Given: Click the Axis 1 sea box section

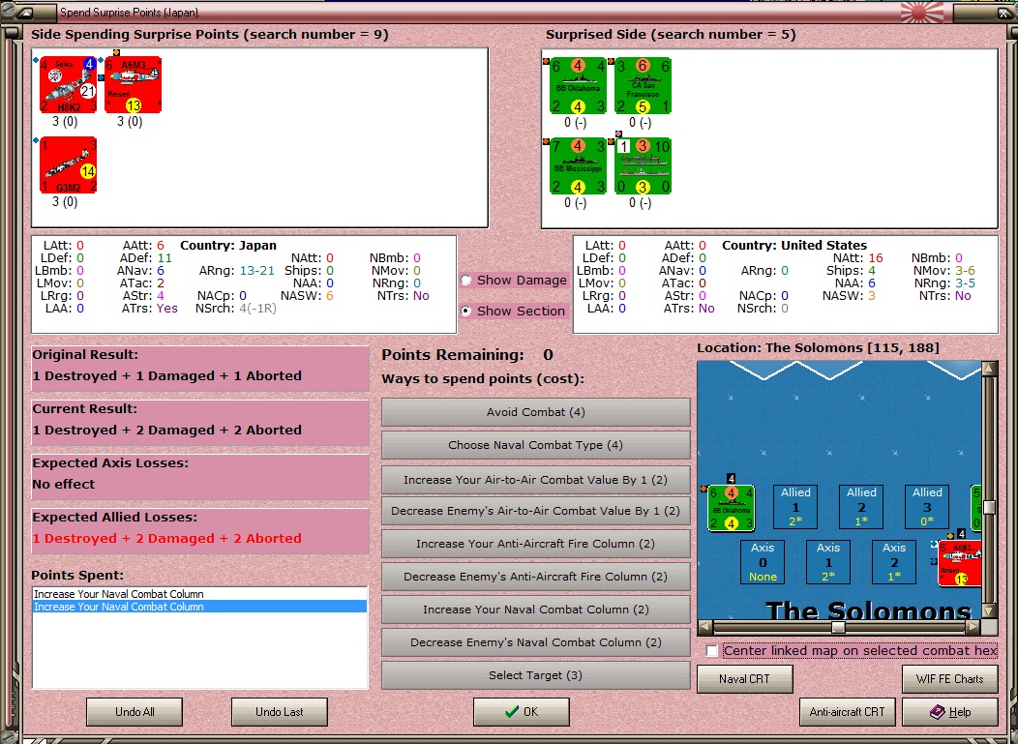Looking at the screenshot, I should (827, 562).
